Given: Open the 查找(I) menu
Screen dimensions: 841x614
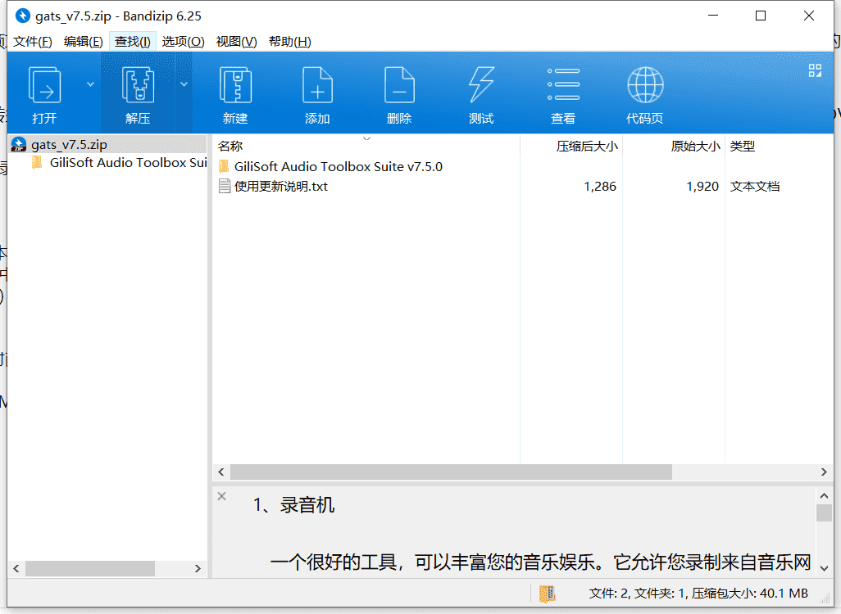Looking at the screenshot, I should click(133, 41).
